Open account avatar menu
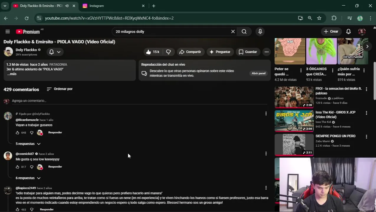 coord(362,32)
